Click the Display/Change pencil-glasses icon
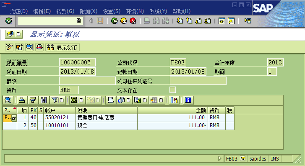The height and width of the screenshot is (166, 305). pos(9,47)
